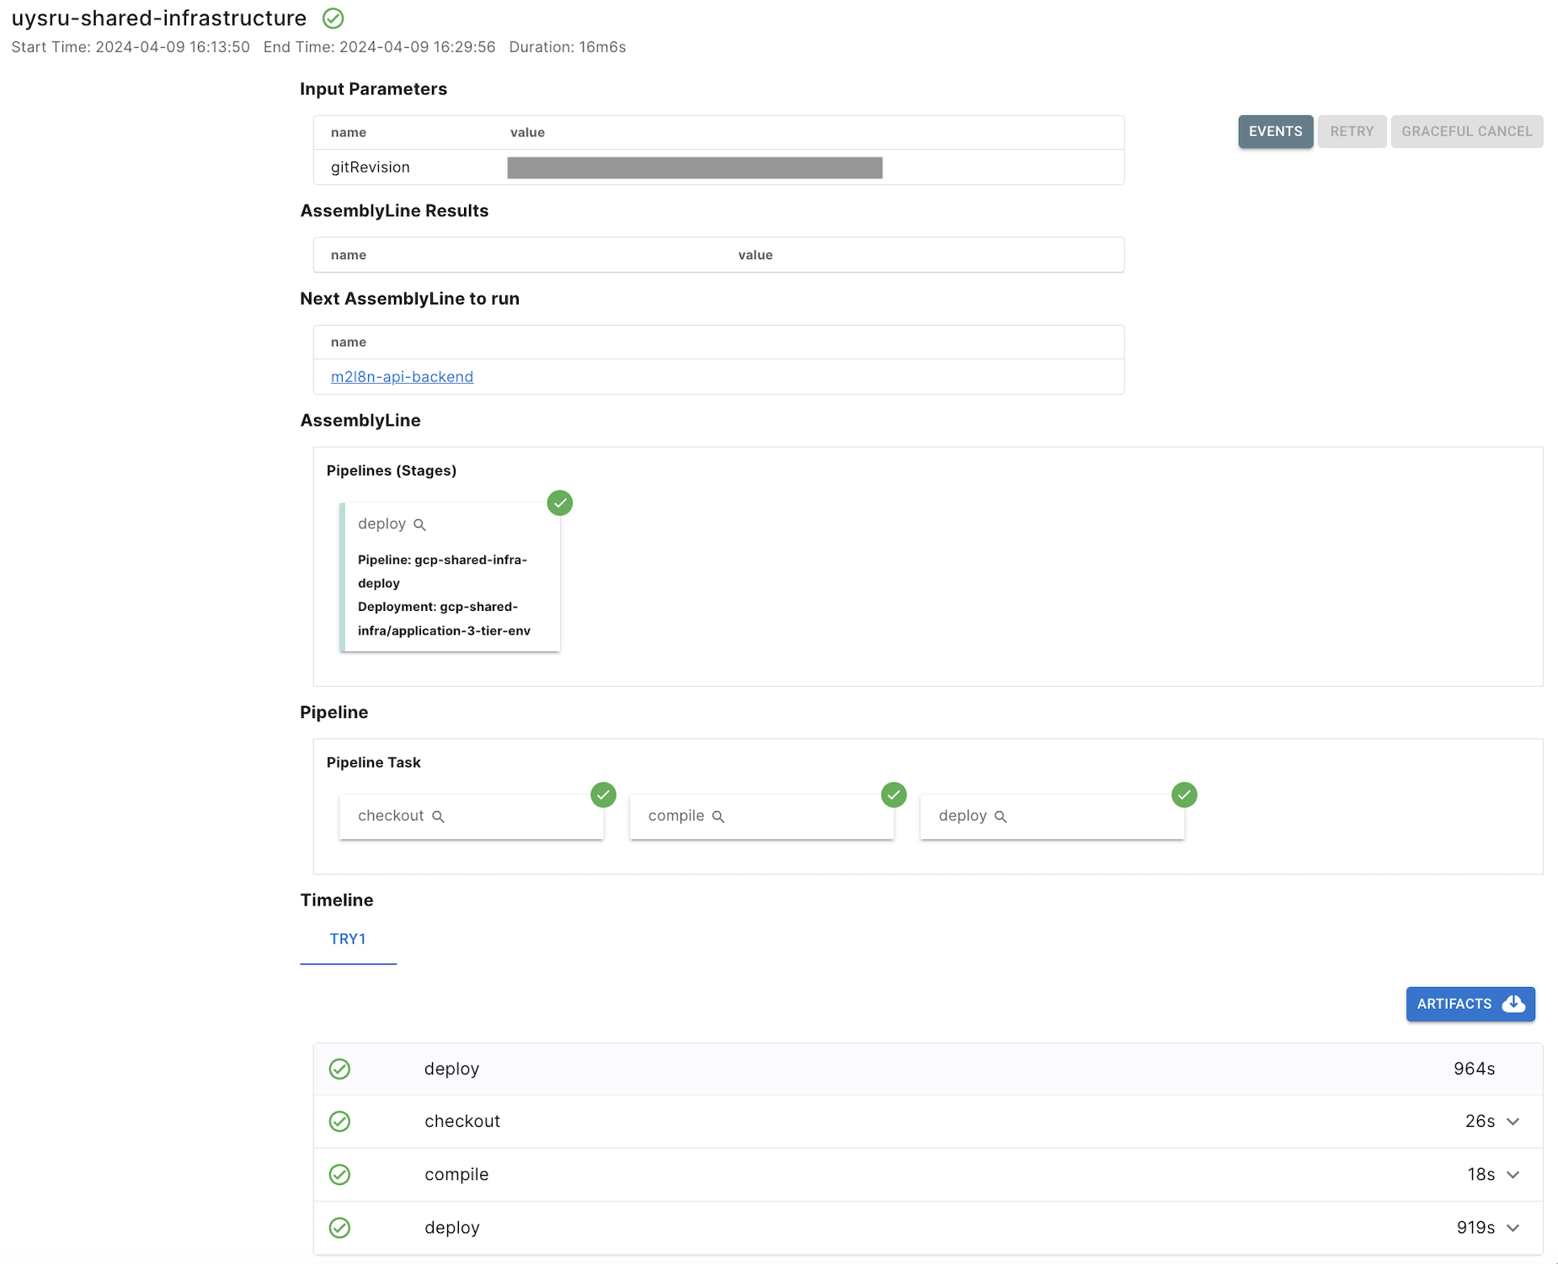This screenshot has height=1264, width=1558.
Task: Expand the checkout timeline row chevron
Action: click(x=1513, y=1122)
